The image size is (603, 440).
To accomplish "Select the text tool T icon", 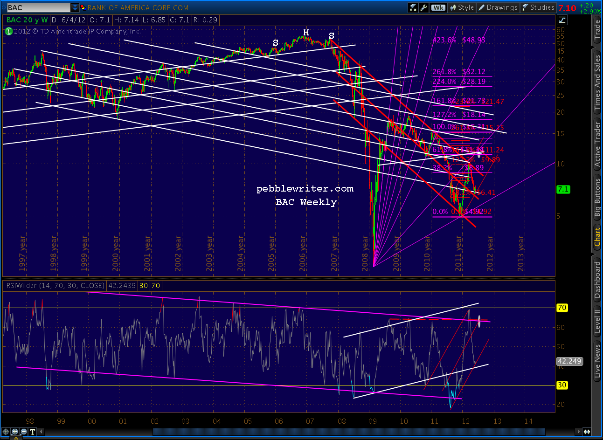I will (x=33, y=432).
